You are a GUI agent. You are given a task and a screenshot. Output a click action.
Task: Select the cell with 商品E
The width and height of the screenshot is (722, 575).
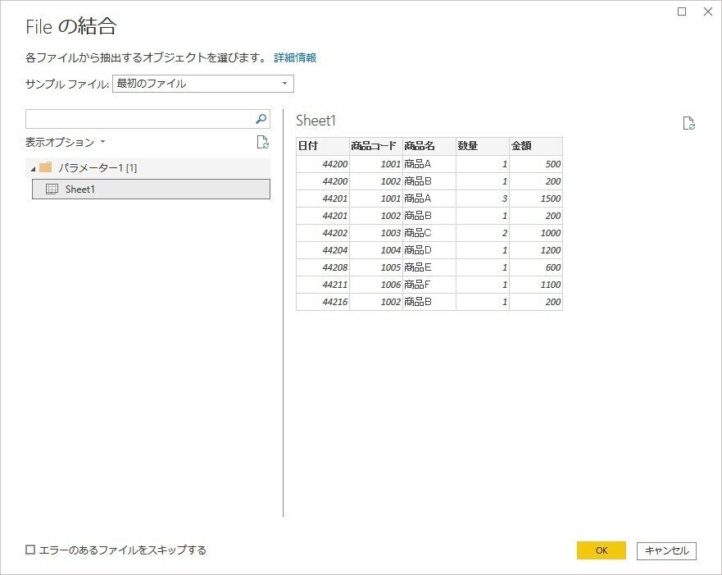[429, 267]
